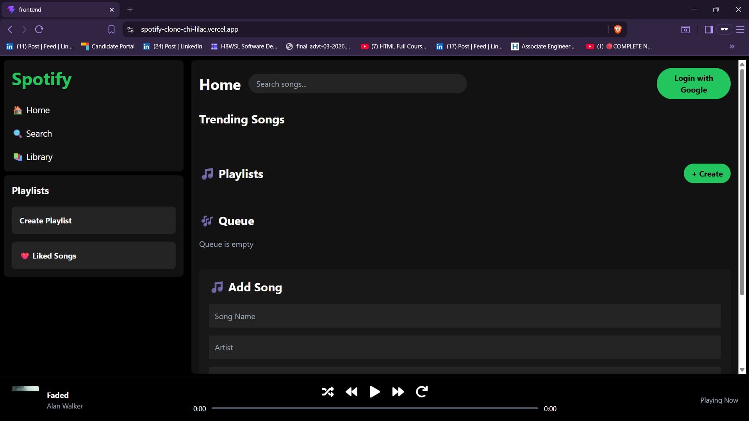Open Home in the sidebar
This screenshot has width=749, height=421.
[x=32, y=110]
